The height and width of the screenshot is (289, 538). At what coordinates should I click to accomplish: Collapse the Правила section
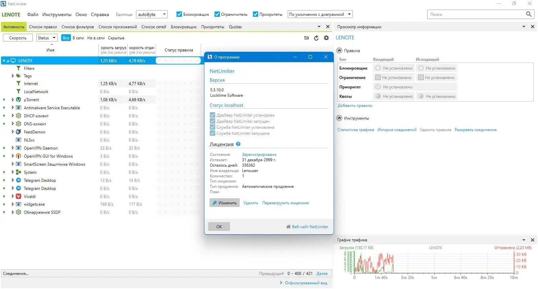tap(339, 50)
